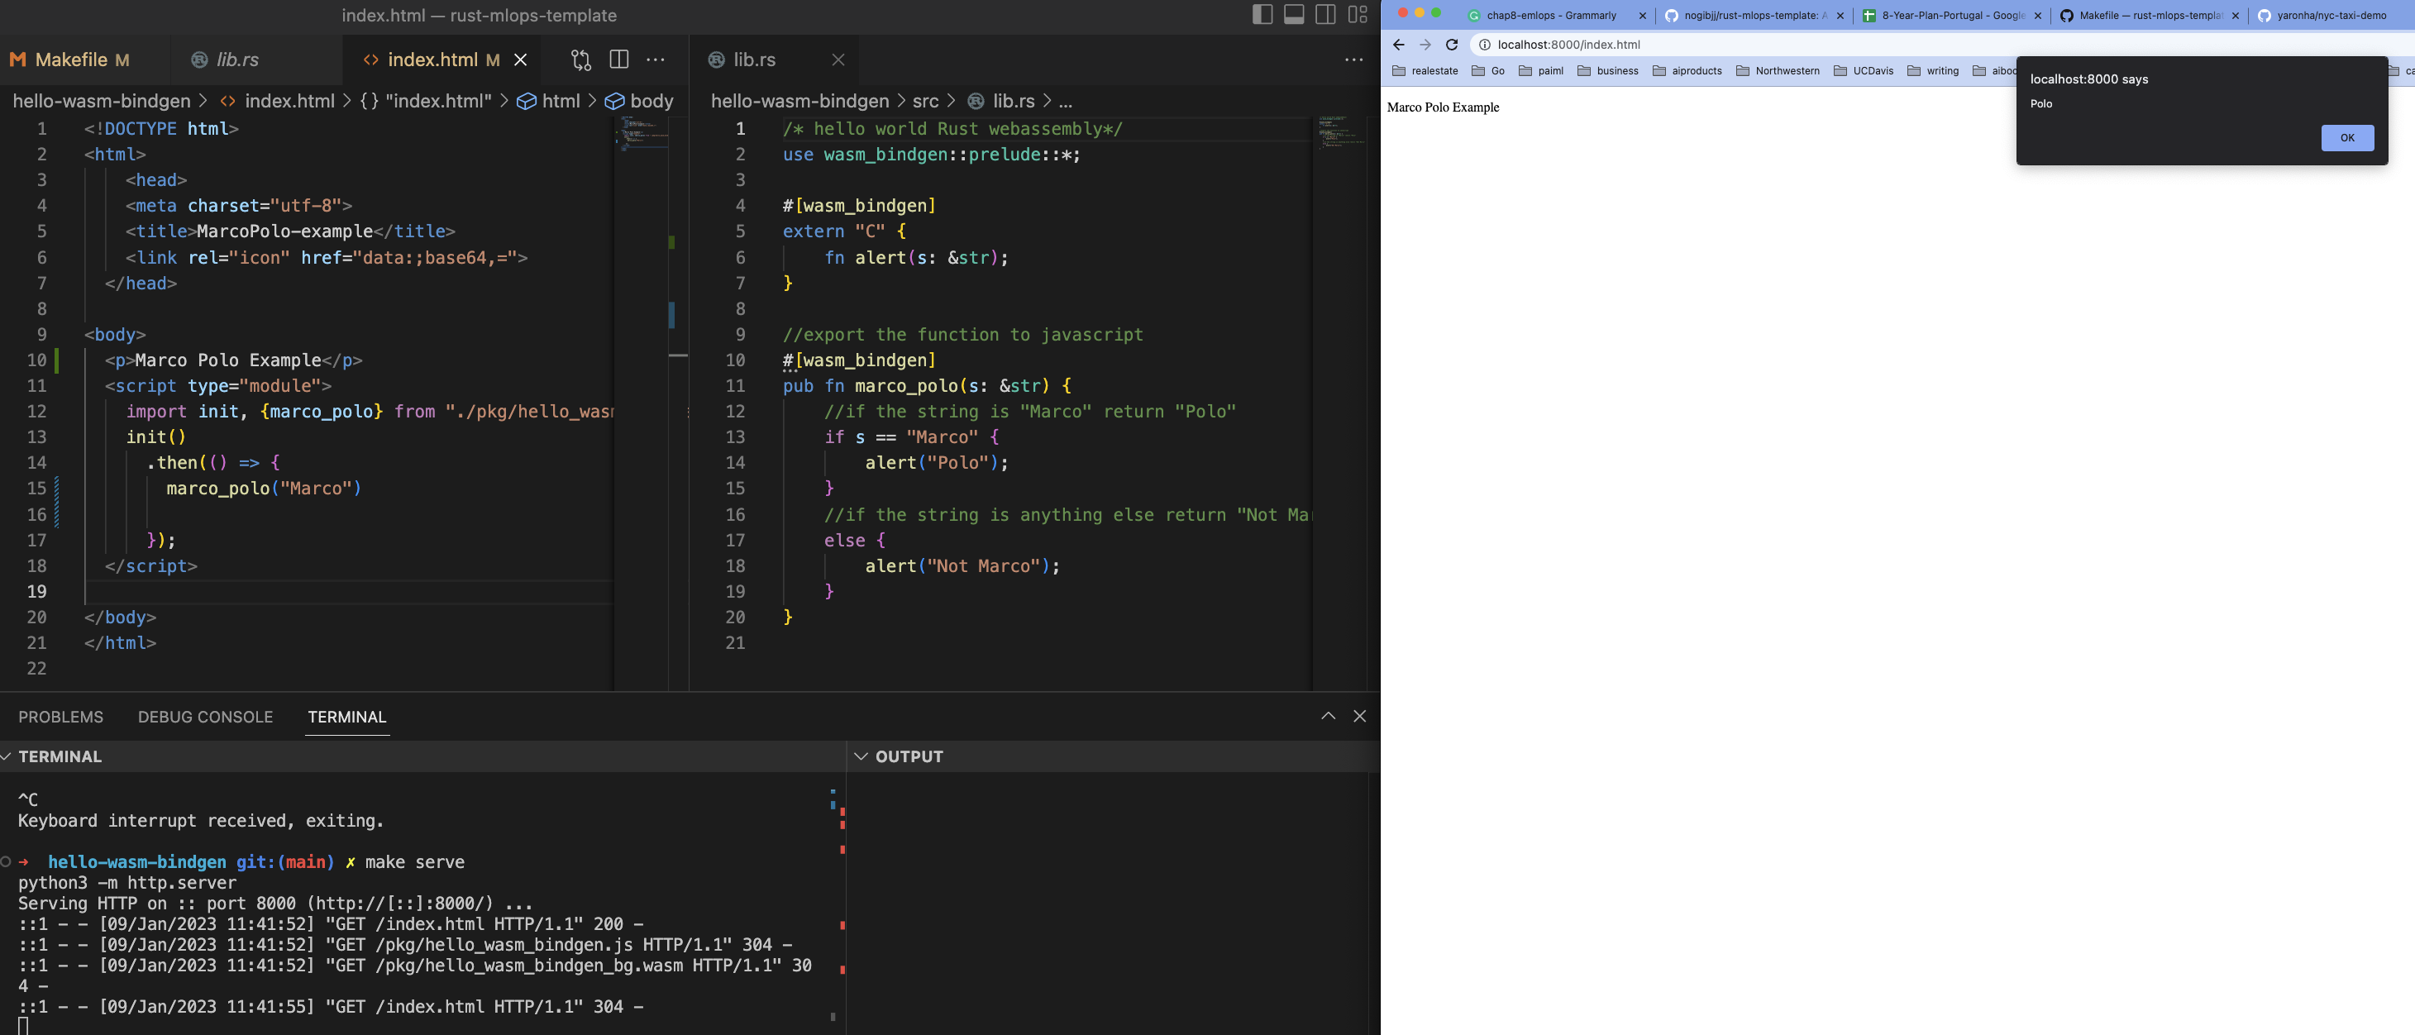Click 'make serve' command in terminal

(x=414, y=862)
